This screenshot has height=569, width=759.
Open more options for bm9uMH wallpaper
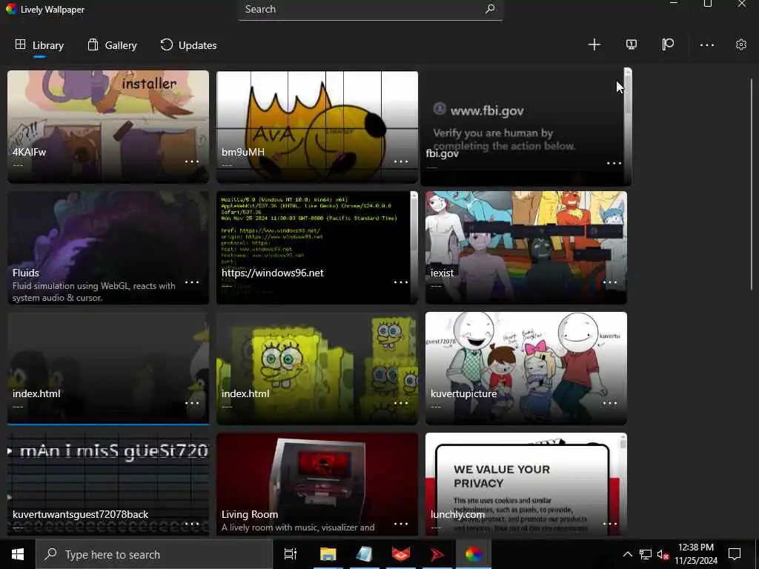click(401, 162)
